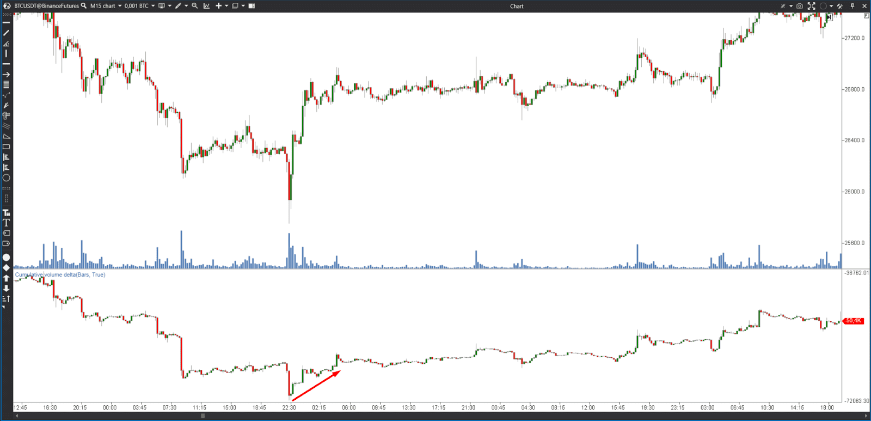Expand the arrow beside the window layout icon

click(x=243, y=6)
